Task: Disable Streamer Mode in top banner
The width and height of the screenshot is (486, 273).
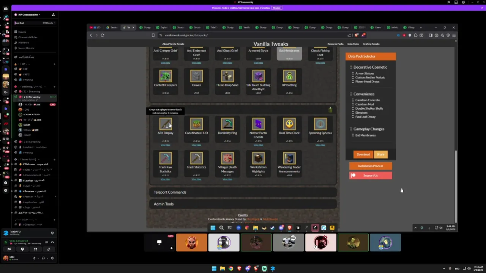Action: (x=276, y=8)
